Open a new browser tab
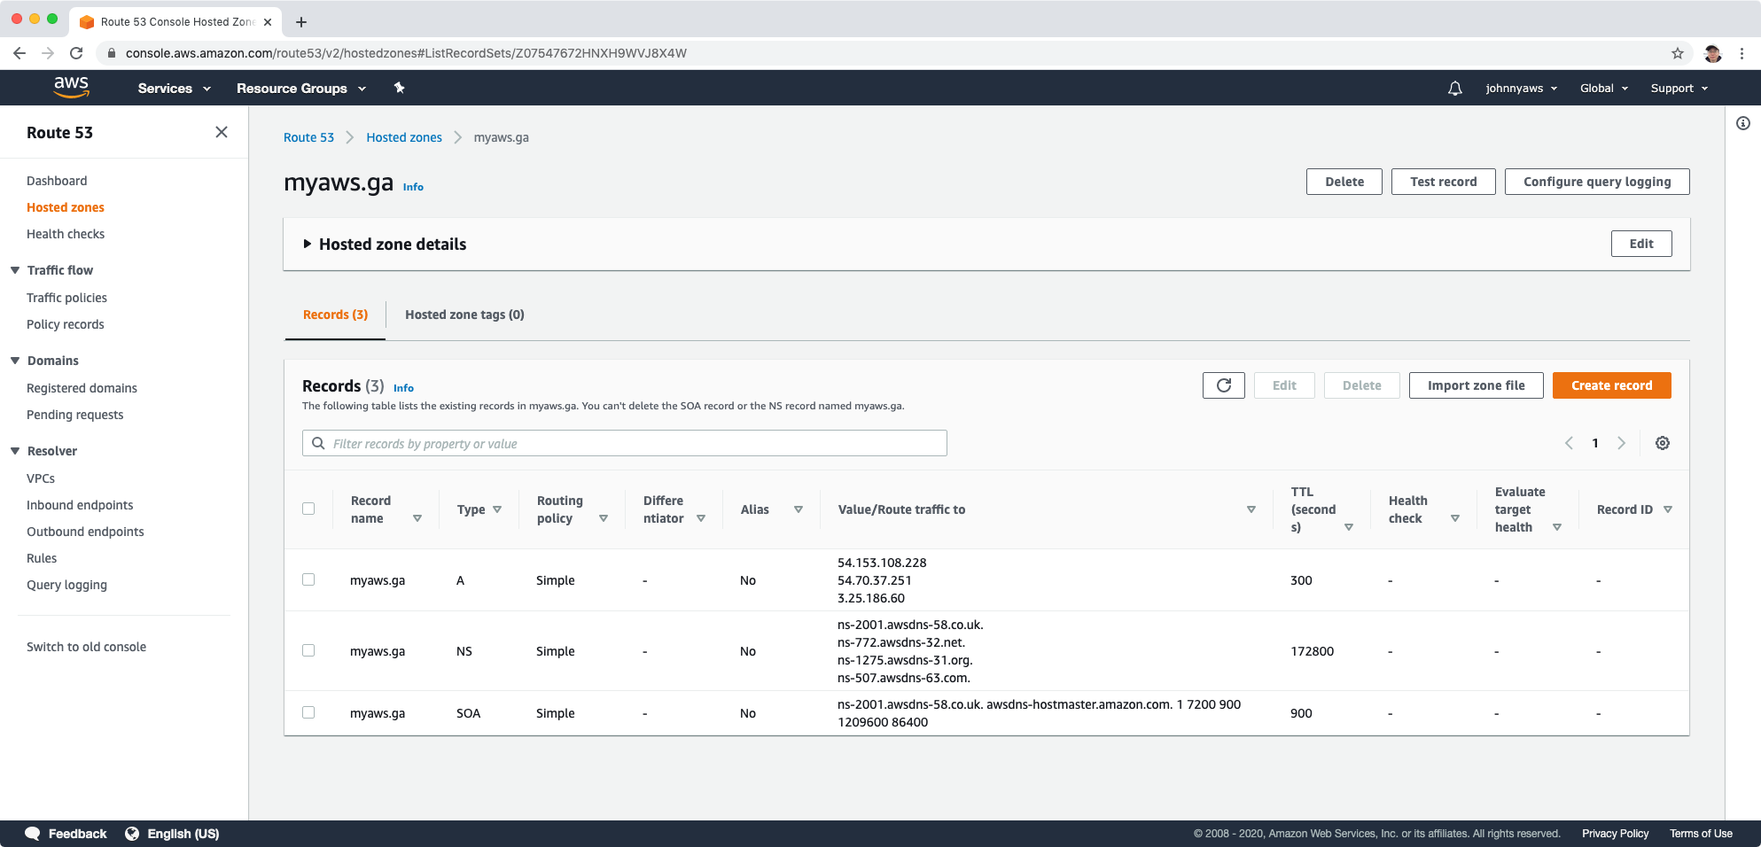 click(x=301, y=21)
